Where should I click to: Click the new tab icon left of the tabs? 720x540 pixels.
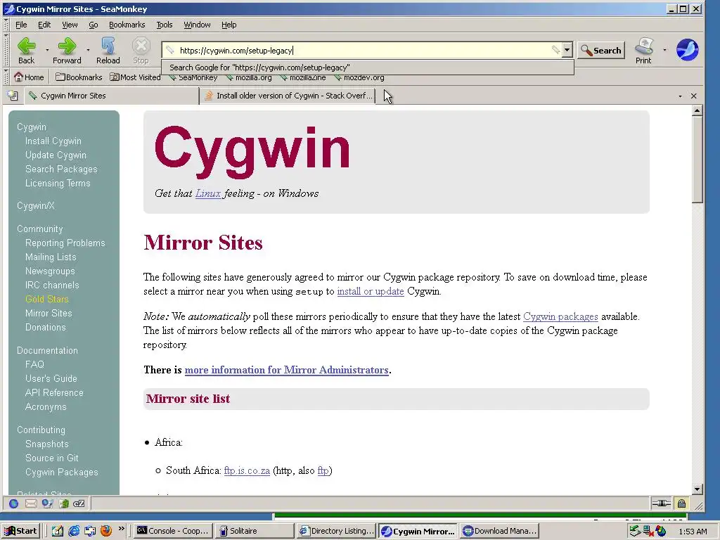point(13,96)
